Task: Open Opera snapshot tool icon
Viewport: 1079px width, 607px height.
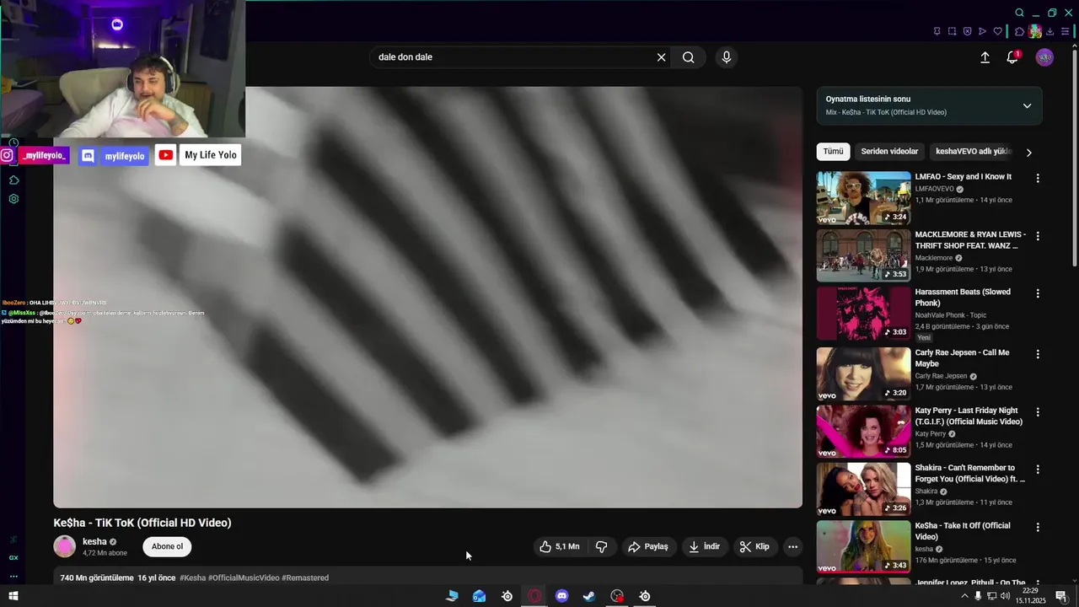Action: (x=952, y=31)
